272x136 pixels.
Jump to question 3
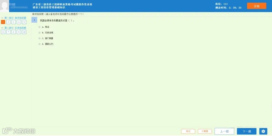(x=14, y=22)
